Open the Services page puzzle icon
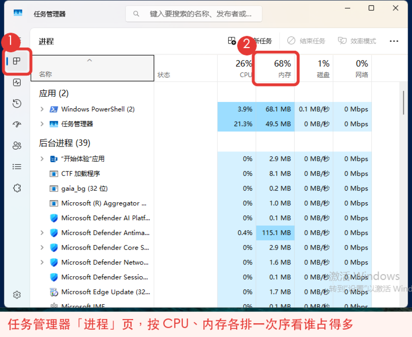This screenshot has height=337, width=412. [17, 188]
